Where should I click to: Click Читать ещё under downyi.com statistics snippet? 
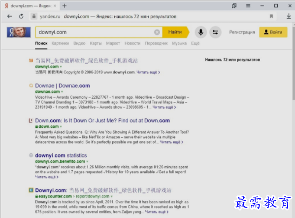47,177
